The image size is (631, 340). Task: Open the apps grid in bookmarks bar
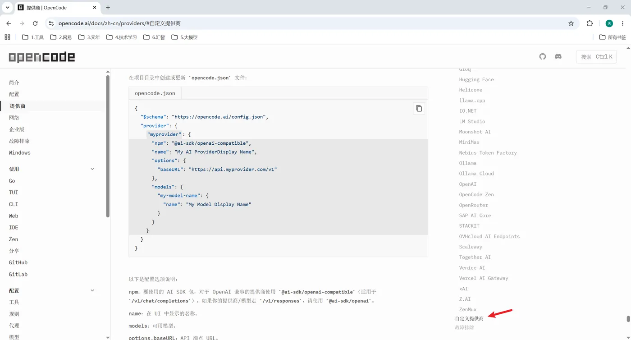pyautogui.click(x=7, y=37)
